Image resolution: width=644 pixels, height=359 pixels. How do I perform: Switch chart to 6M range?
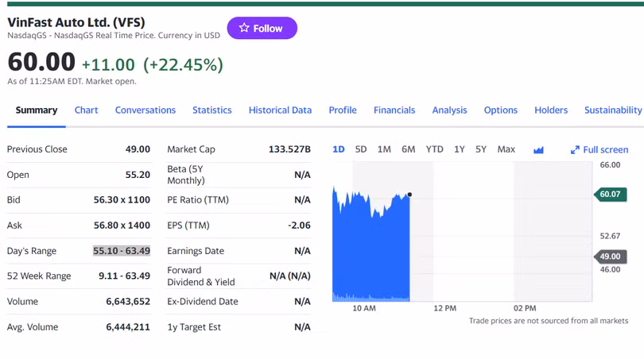click(408, 149)
